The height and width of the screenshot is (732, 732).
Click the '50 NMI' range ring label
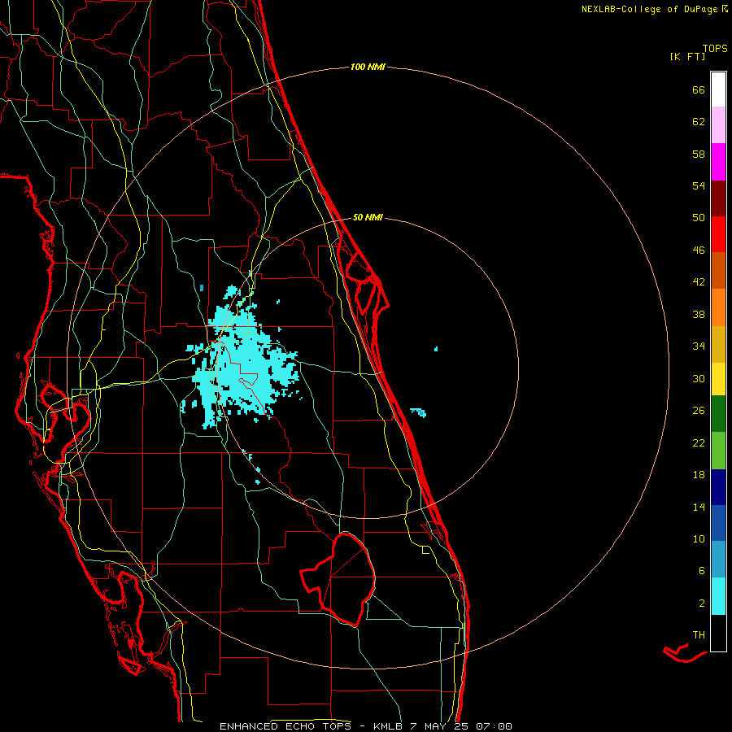coord(368,217)
